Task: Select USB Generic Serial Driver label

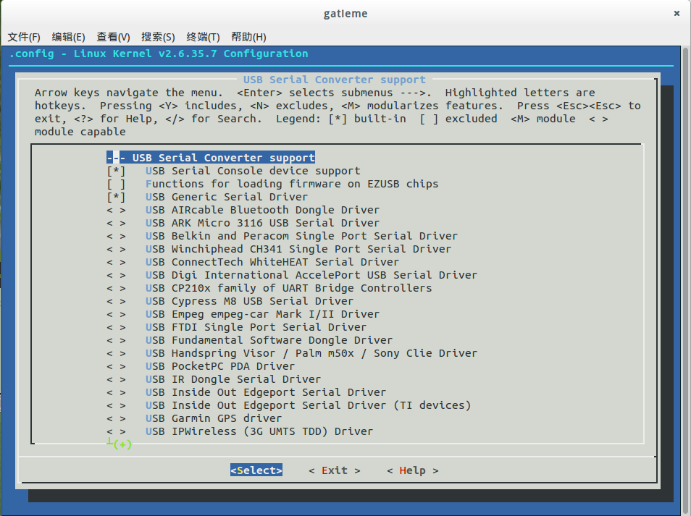Action: coord(227,197)
